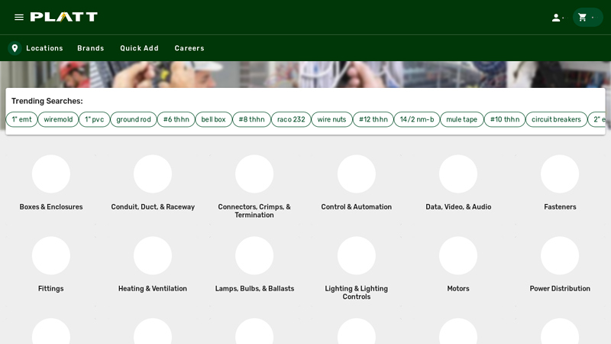Click the Platt logo

click(x=64, y=17)
